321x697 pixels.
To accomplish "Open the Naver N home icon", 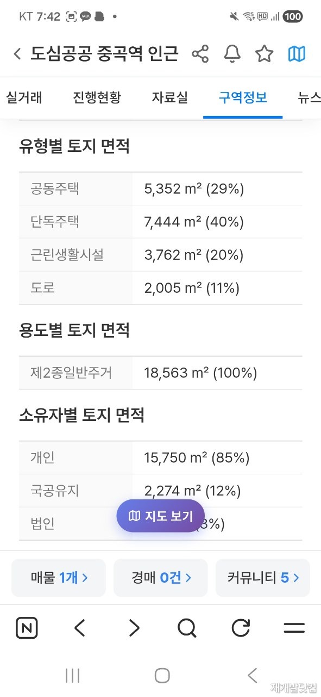I will [x=27, y=628].
